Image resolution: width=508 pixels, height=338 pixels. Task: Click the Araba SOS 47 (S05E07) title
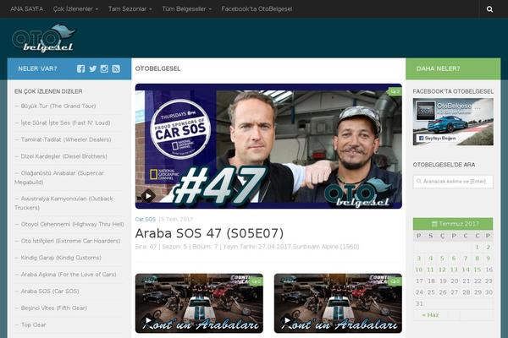coord(209,233)
